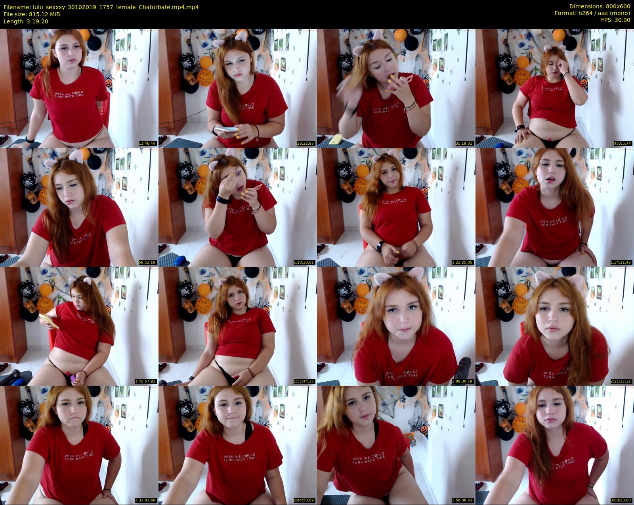Click the 'Format: h264 / aac (mono)' text
Image resolution: width=634 pixels, height=505 pixels.
[x=592, y=13]
